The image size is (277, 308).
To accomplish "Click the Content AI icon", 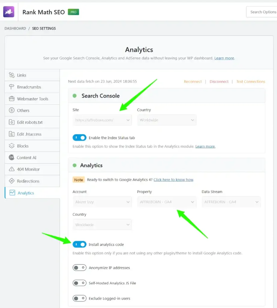I will (12, 157).
